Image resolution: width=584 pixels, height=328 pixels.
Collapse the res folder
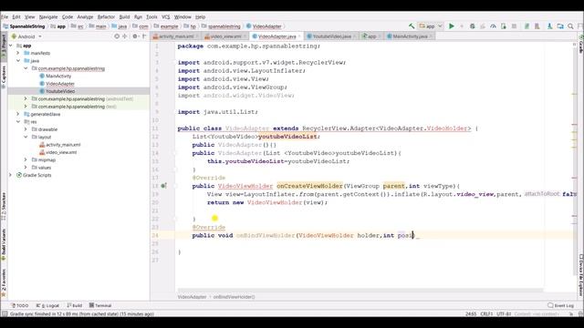(18, 121)
